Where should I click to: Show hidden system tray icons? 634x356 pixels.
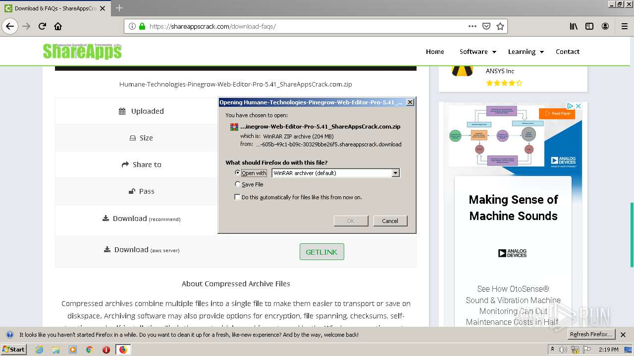click(552, 350)
